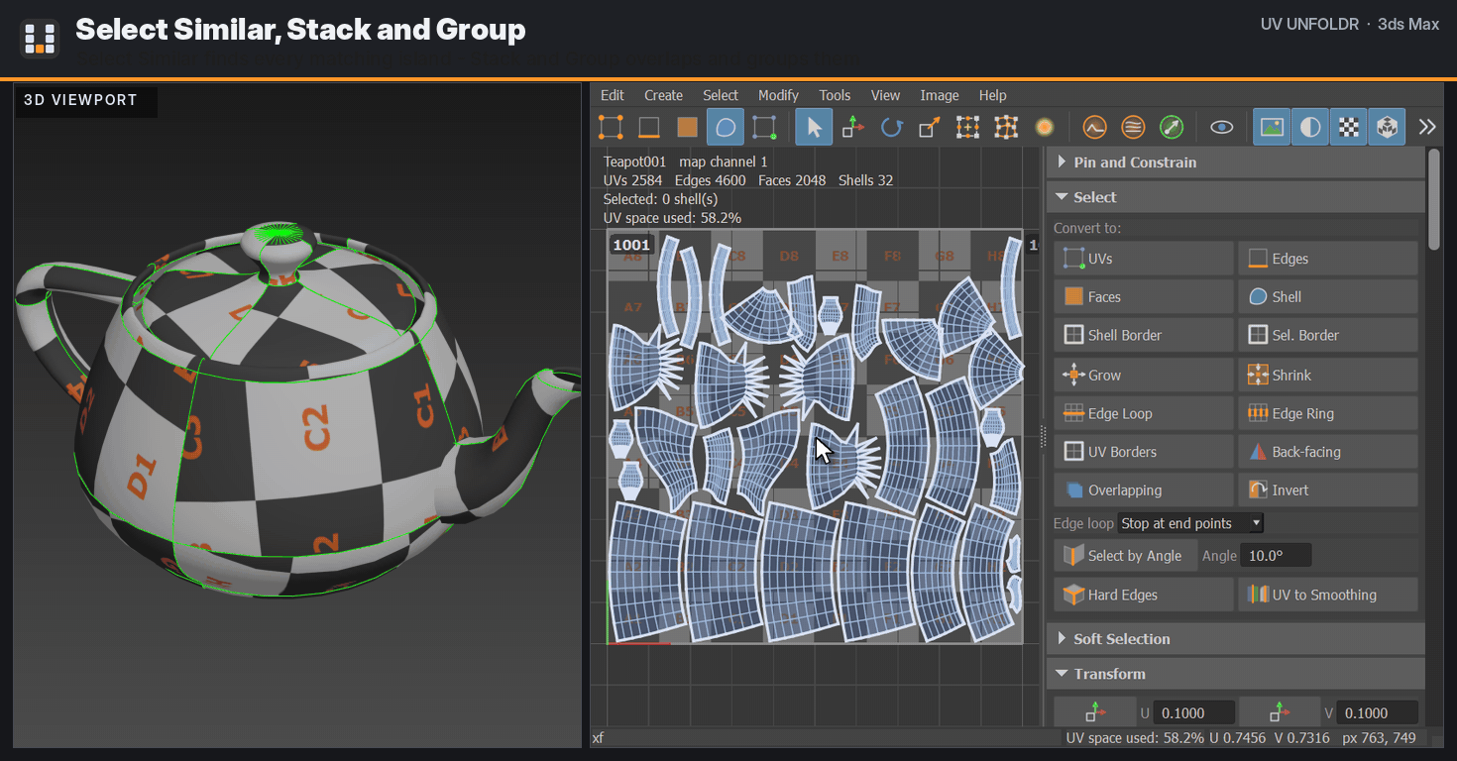Click the Move V transform icon button
The image size is (1457, 761).
[1280, 712]
